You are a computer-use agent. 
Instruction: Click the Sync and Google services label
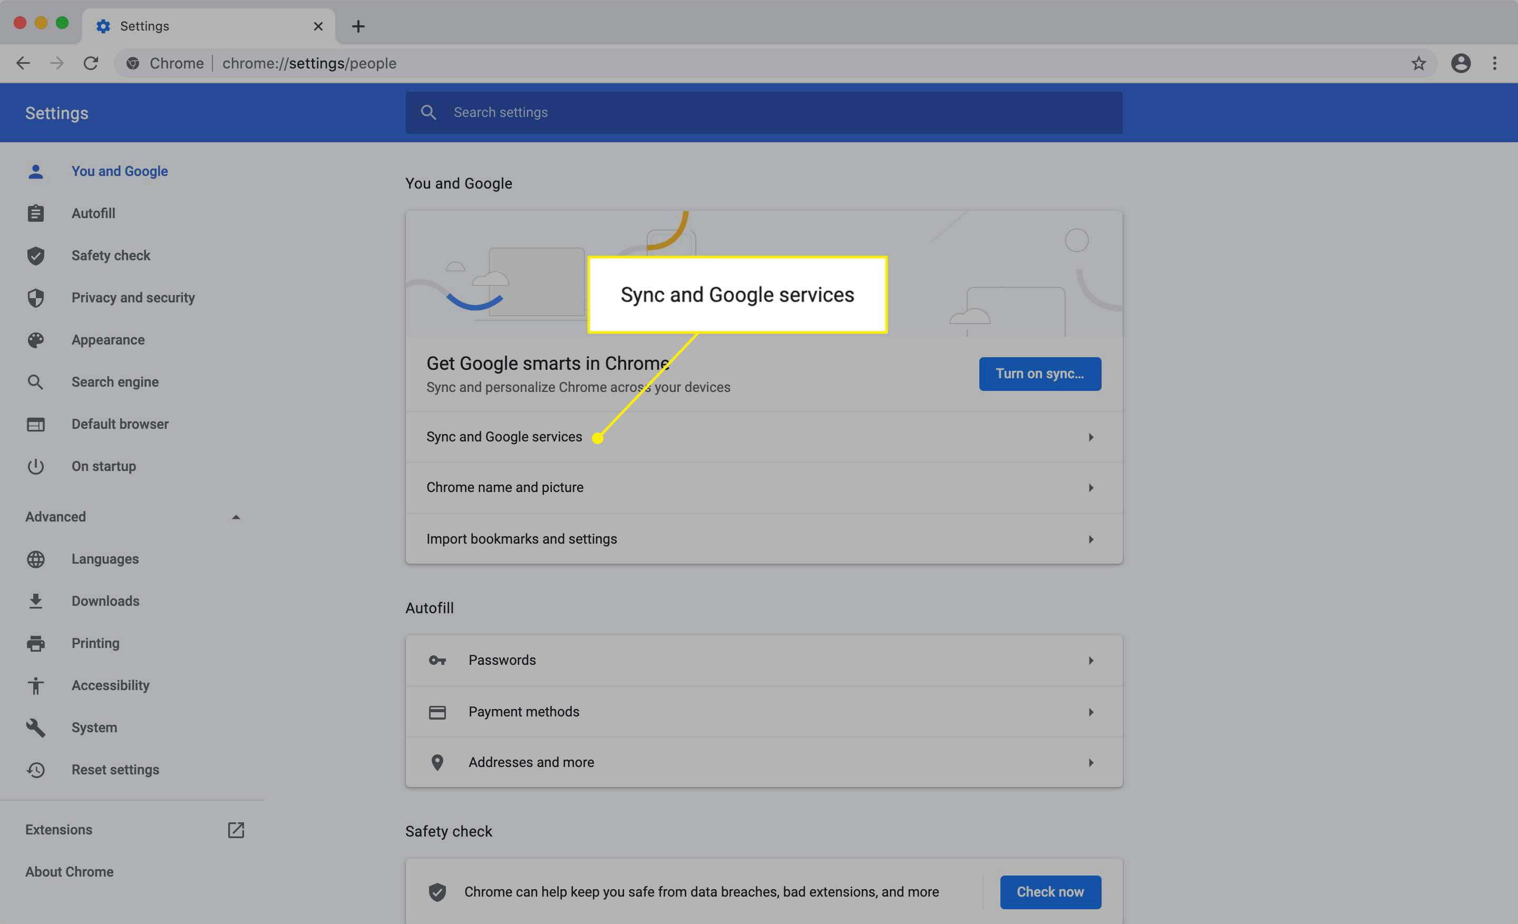pyautogui.click(x=504, y=437)
